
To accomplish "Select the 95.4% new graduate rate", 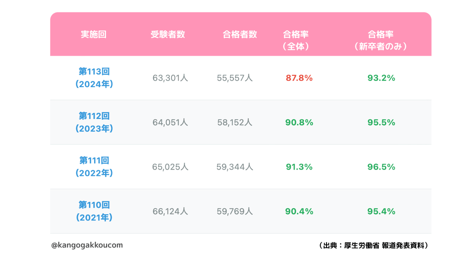I will 381,211.
